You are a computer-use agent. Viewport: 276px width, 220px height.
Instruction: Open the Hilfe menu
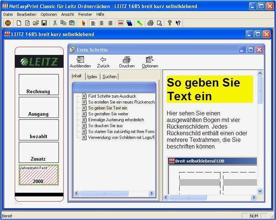pos(100,14)
